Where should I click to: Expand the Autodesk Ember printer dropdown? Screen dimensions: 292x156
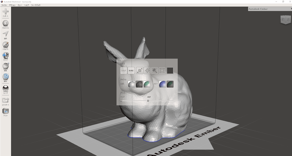(270, 9)
